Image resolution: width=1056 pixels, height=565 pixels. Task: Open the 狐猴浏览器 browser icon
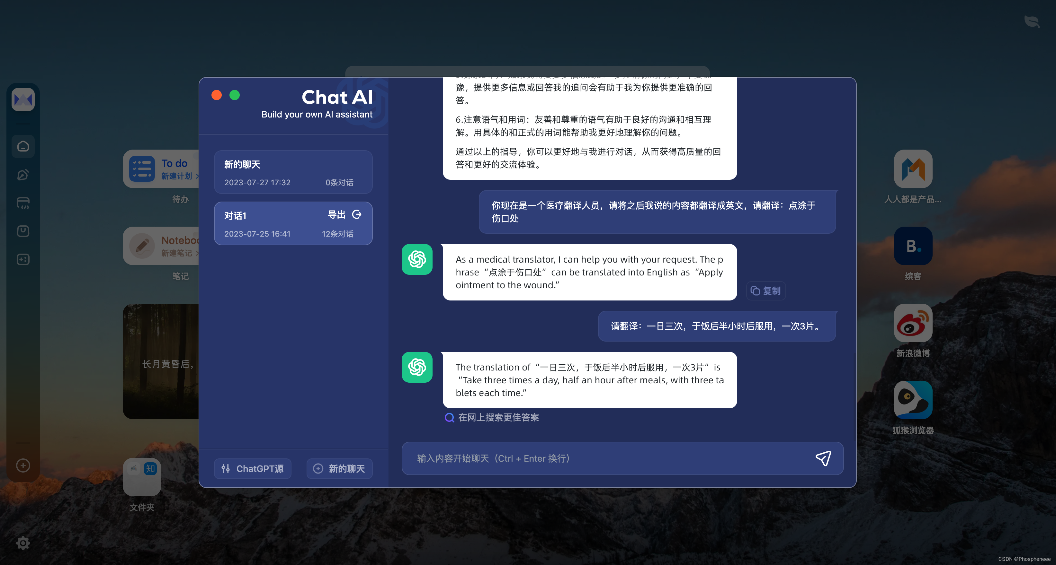click(x=913, y=400)
